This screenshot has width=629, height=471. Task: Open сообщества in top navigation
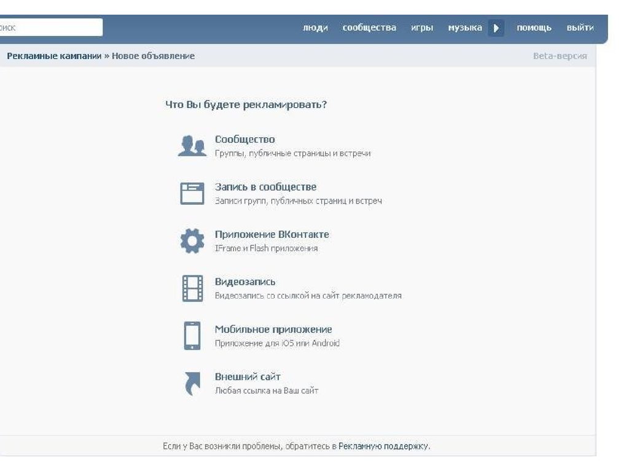point(369,28)
